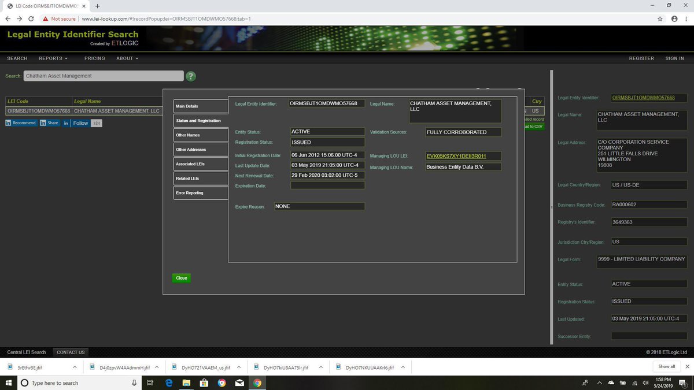This screenshot has height=390, width=694.
Task: Expand options for DyHO7NKUUAAKrl6.jfif download
Action: tap(403, 367)
